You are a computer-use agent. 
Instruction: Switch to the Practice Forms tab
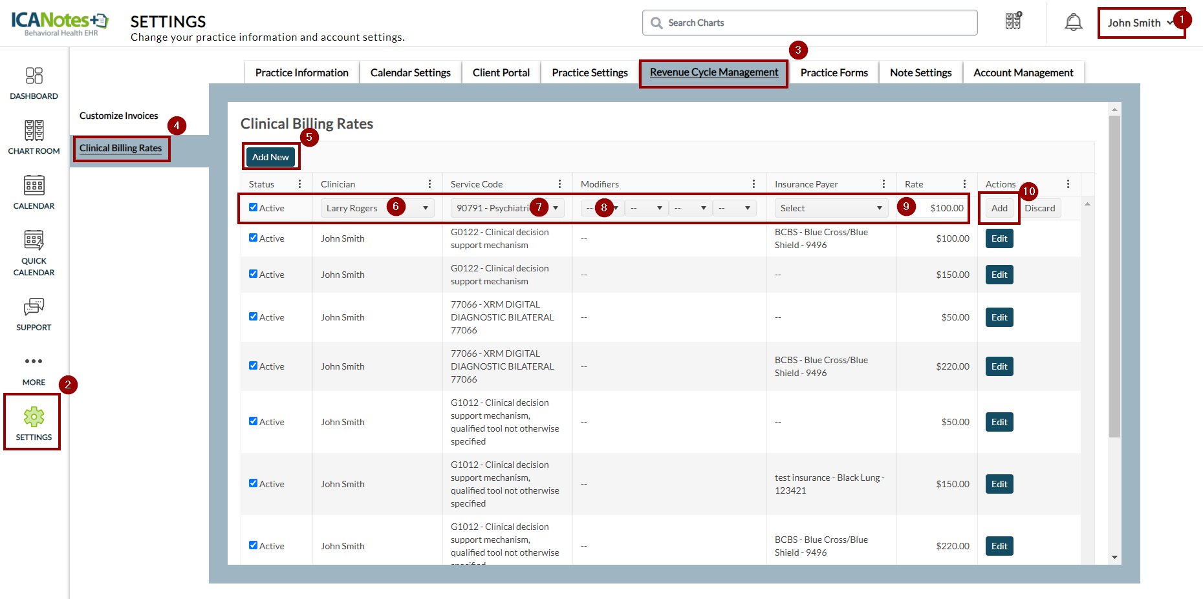(834, 72)
